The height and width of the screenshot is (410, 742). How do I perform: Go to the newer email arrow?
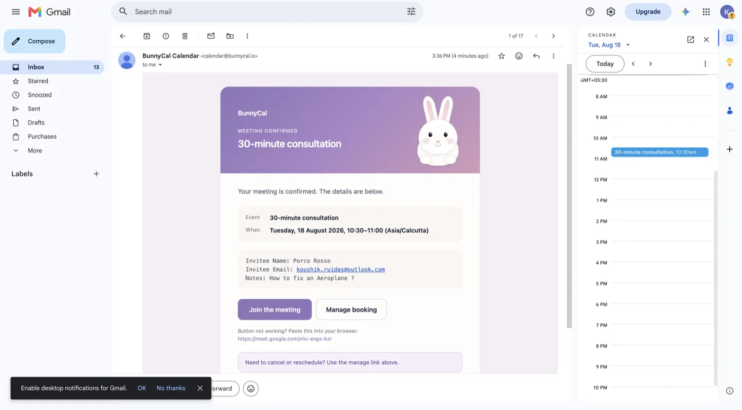tap(536, 36)
